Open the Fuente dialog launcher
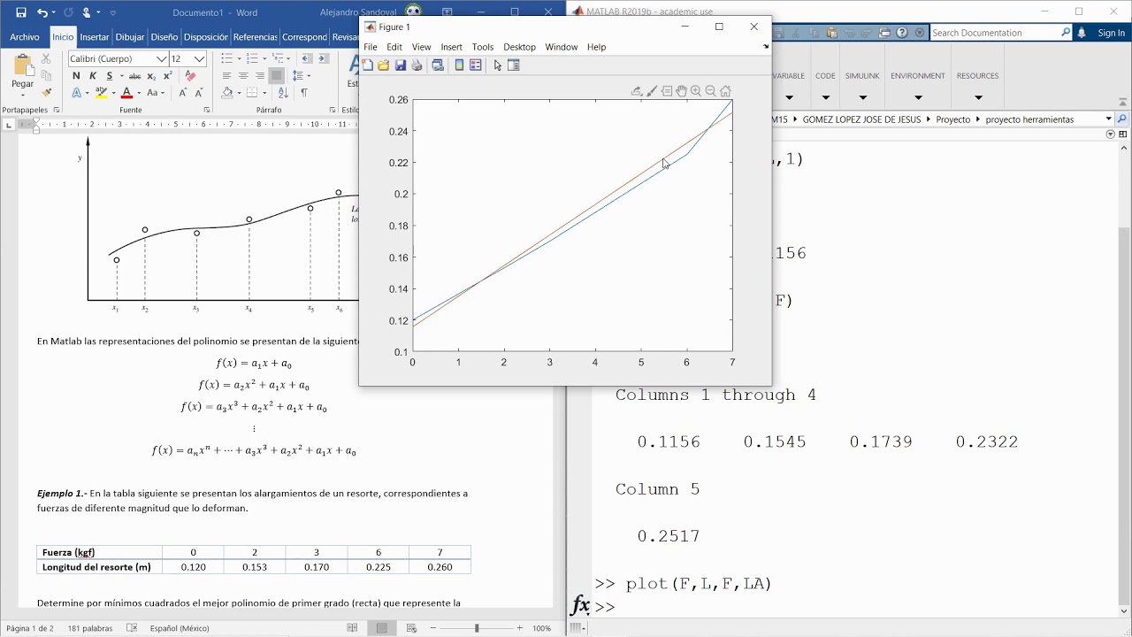The width and height of the screenshot is (1132, 637). [207, 110]
